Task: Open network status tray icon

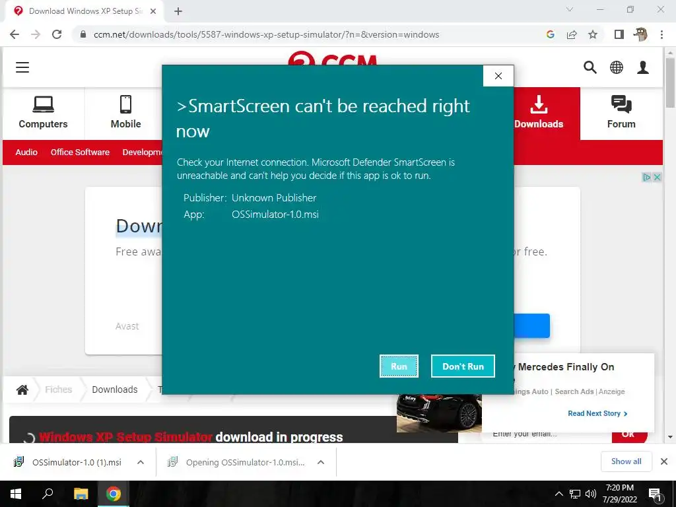Action: pos(575,494)
